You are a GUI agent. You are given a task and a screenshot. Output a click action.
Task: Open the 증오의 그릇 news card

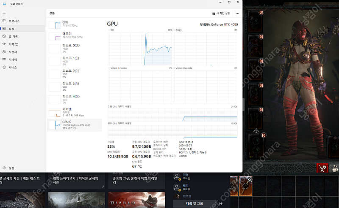(x=136, y=181)
